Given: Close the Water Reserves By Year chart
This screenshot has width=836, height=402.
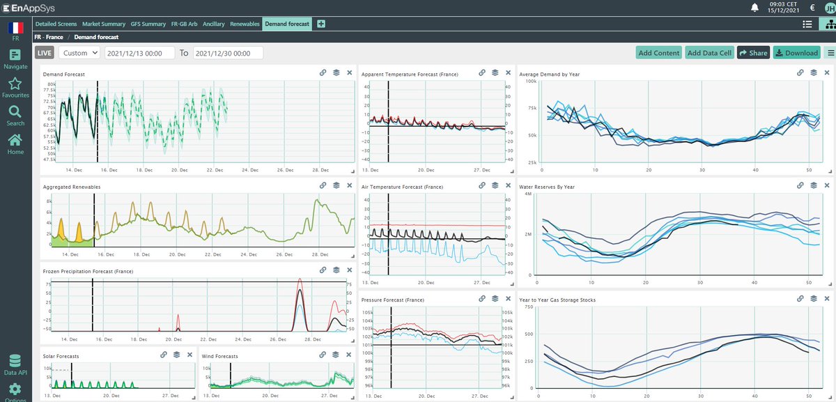Looking at the screenshot, I should 827,185.
